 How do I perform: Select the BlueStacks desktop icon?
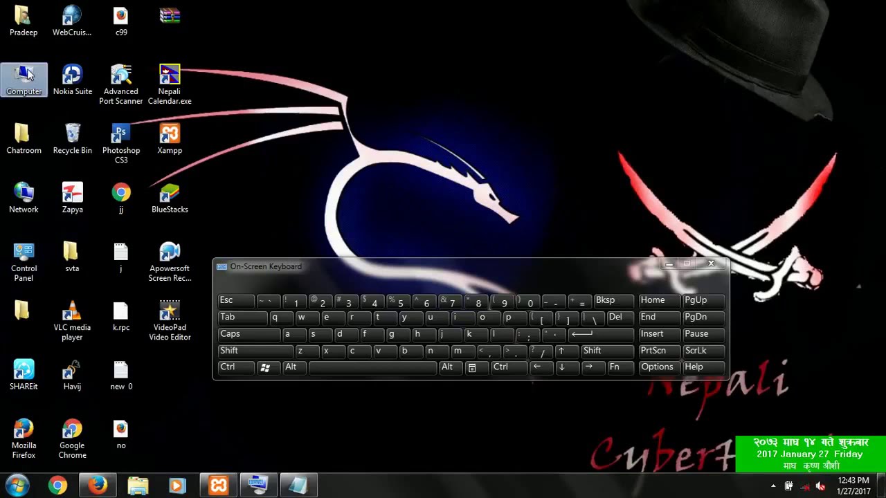(x=170, y=198)
